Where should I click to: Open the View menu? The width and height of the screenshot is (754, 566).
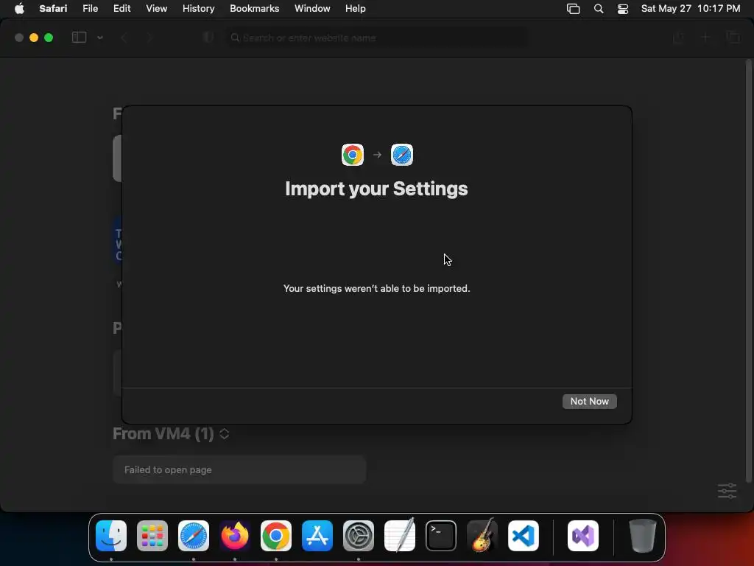156,9
